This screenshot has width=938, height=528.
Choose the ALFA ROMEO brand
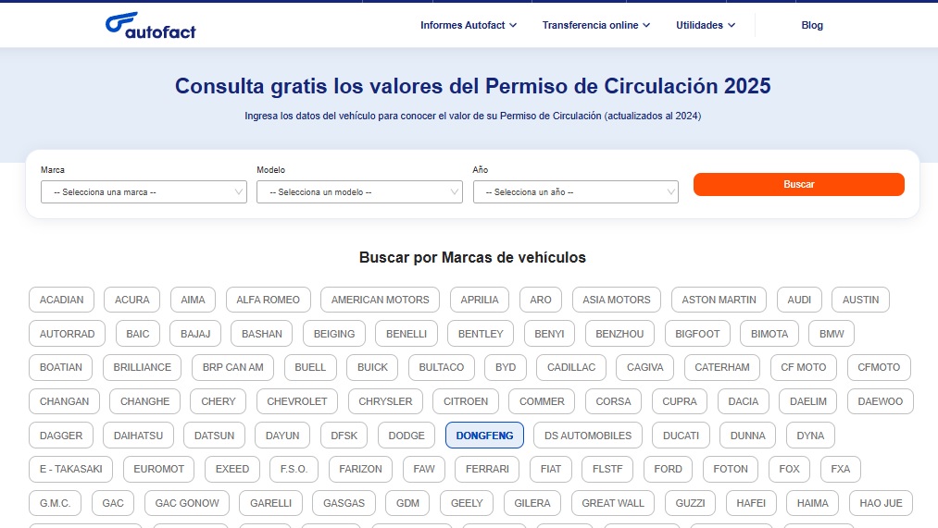268,300
